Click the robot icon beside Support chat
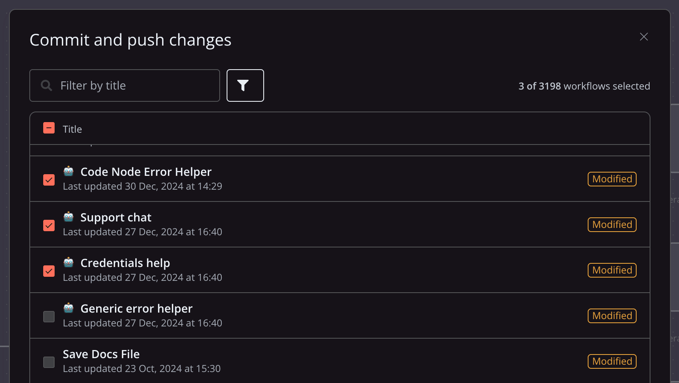 point(68,217)
